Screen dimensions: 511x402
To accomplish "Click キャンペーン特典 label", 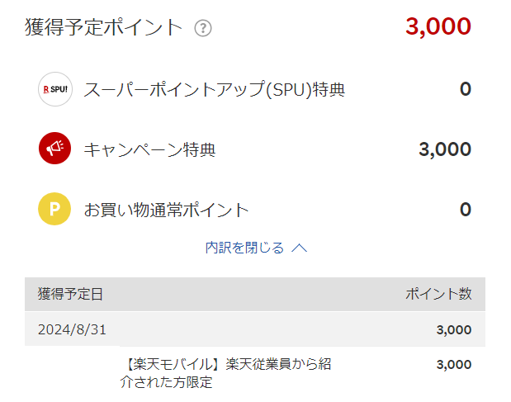I will 149,150.
